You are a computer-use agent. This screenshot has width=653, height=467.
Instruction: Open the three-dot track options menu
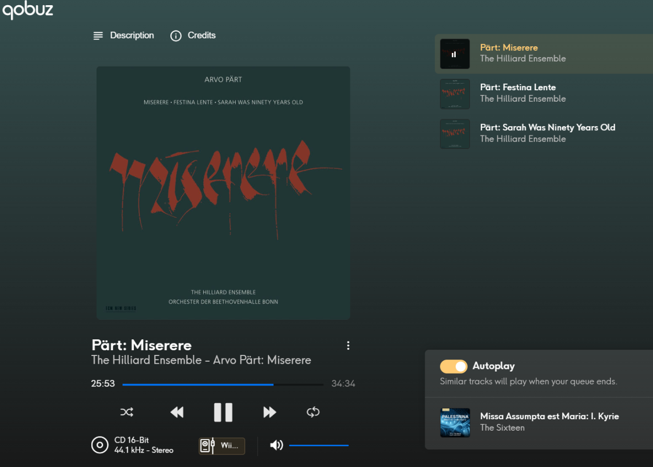coord(348,346)
